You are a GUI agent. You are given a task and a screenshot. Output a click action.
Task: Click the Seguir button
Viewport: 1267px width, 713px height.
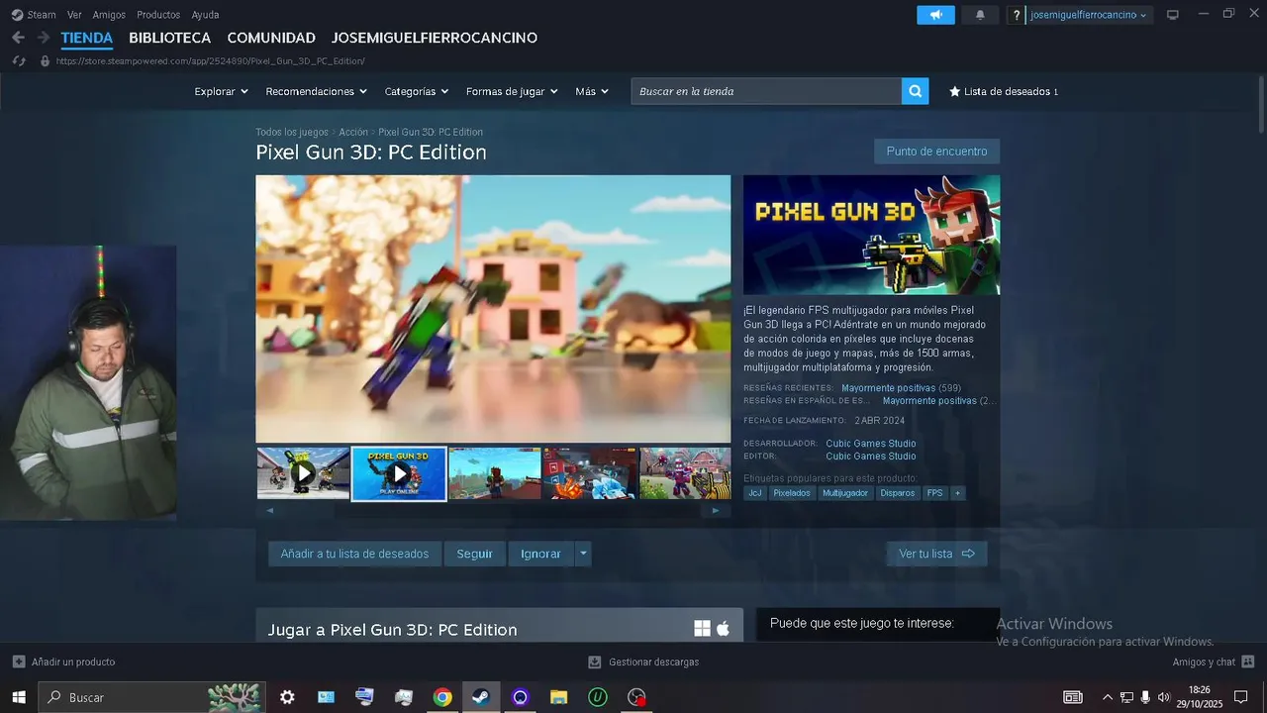coord(474,554)
